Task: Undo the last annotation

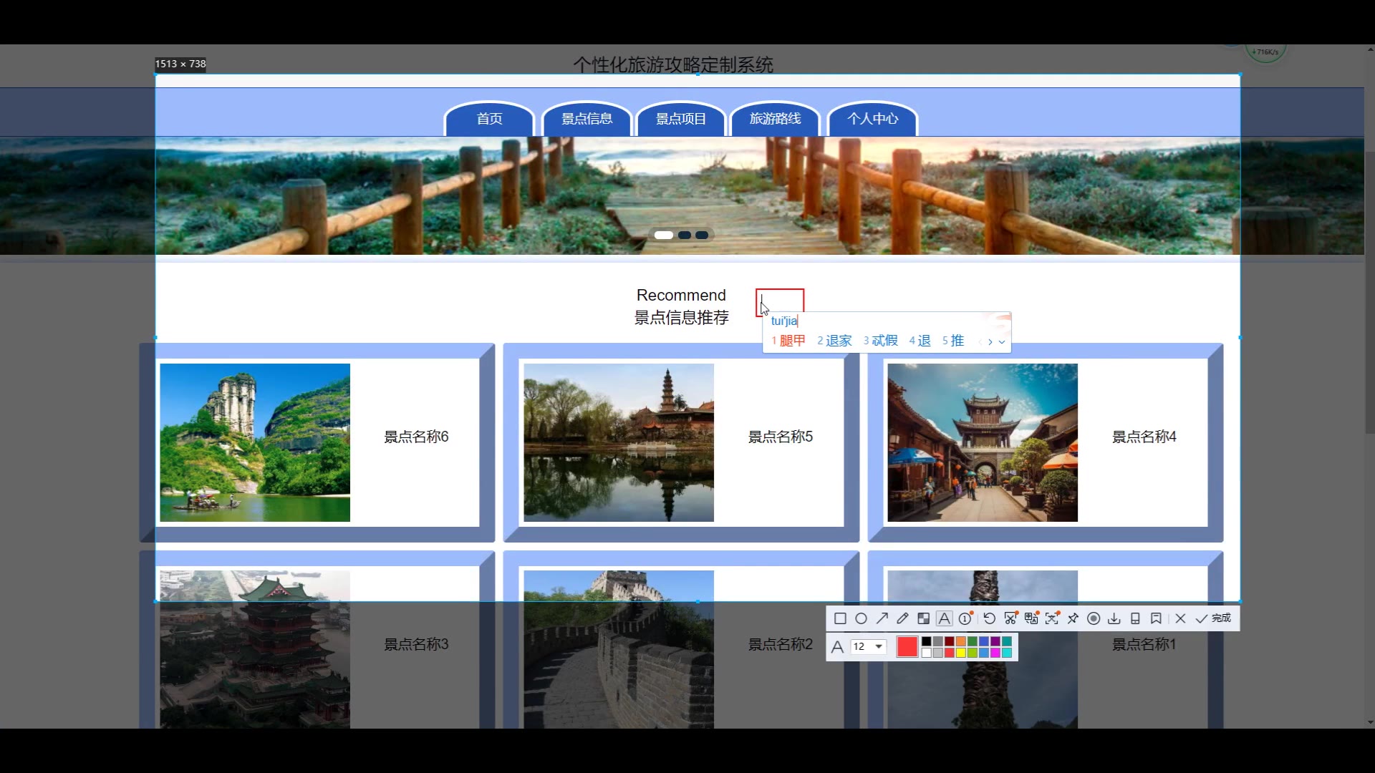Action: pos(989,618)
